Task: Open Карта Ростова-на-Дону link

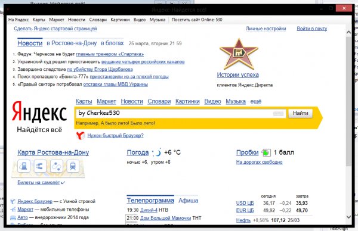Action: [x=53, y=152]
